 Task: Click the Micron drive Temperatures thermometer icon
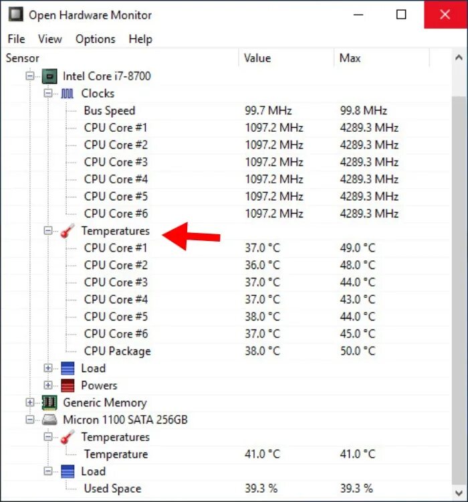68,437
